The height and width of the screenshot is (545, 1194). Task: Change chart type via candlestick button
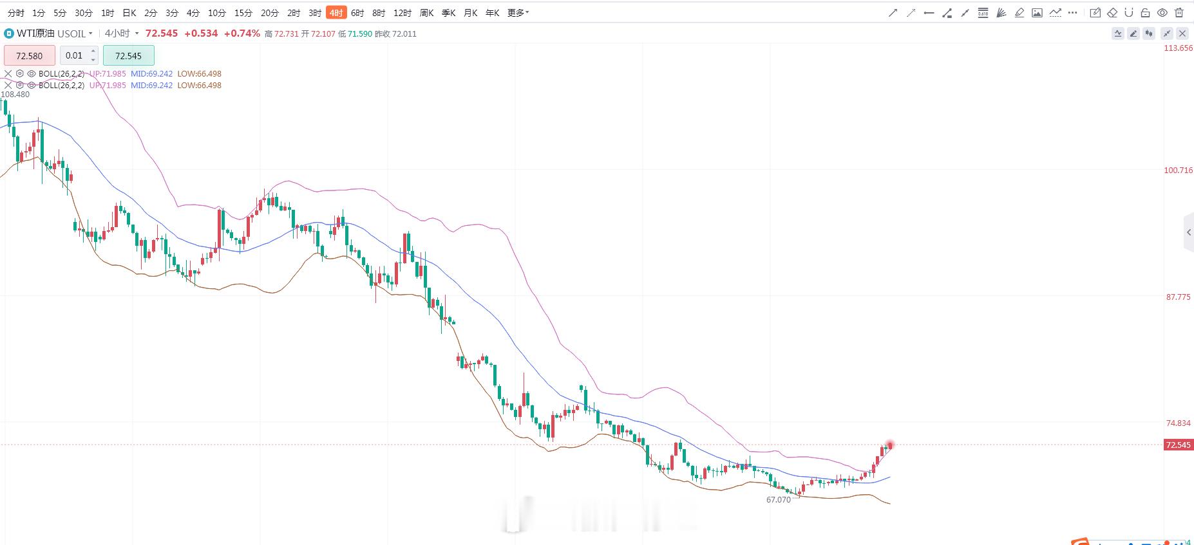[x=1149, y=33]
